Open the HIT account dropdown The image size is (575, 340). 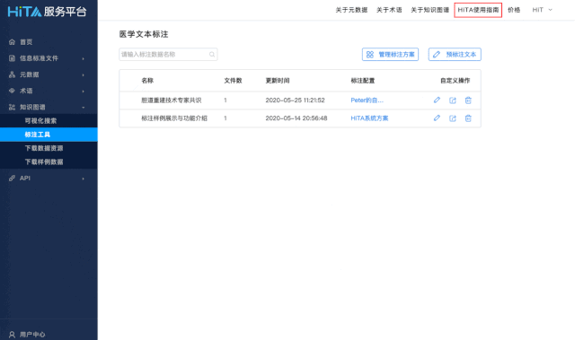pyautogui.click(x=543, y=10)
